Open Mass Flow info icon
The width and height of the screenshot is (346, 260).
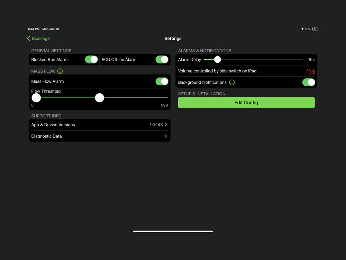pyautogui.click(x=60, y=71)
